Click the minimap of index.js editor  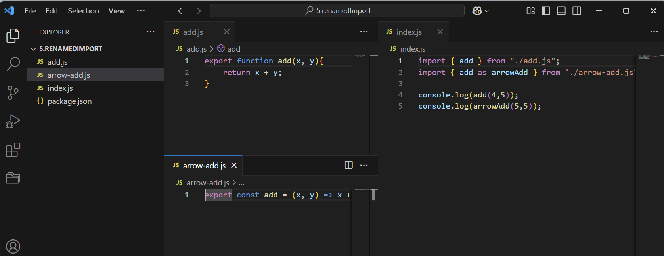tap(649, 57)
